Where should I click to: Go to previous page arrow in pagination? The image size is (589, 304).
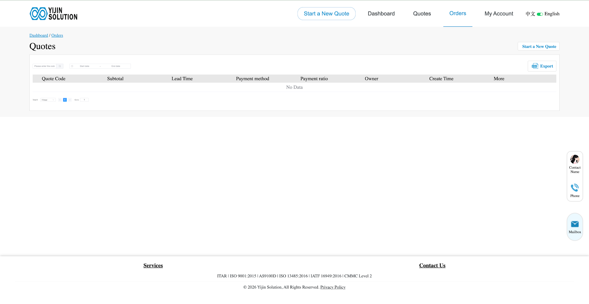60,100
